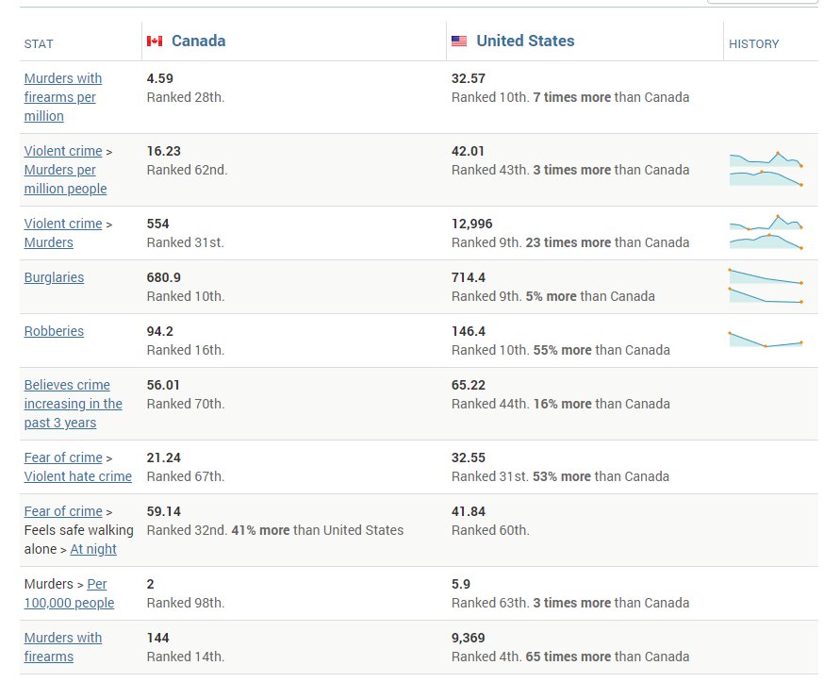Click 'Fear of crime' link beside 'Violent hate crime'
Screen dimensions: 840x682
pos(63,457)
